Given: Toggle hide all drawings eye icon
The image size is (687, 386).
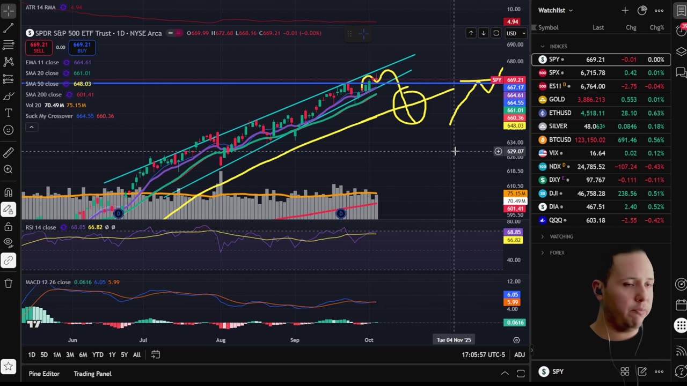Looking at the screenshot, I should pyautogui.click(x=9, y=242).
